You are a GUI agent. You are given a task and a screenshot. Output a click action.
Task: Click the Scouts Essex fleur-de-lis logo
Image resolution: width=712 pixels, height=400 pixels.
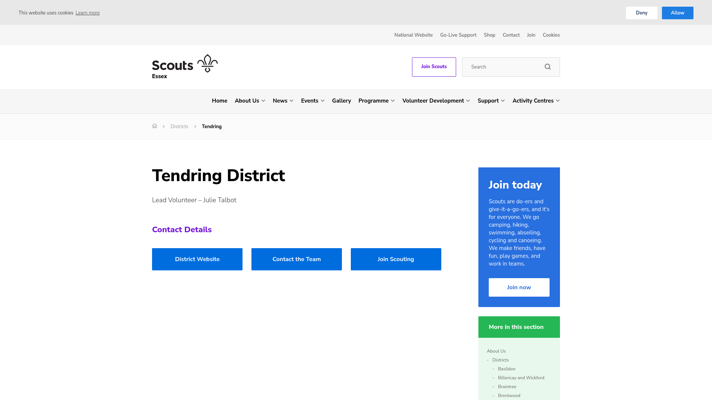pos(185,67)
